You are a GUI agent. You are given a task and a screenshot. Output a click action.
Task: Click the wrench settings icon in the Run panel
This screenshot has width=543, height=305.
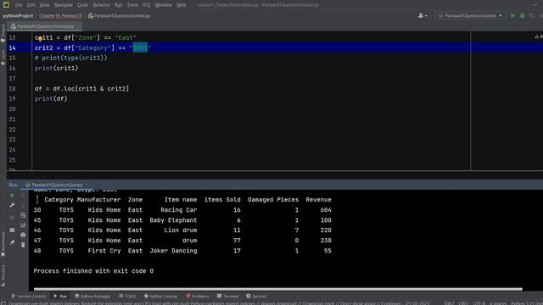12,205
